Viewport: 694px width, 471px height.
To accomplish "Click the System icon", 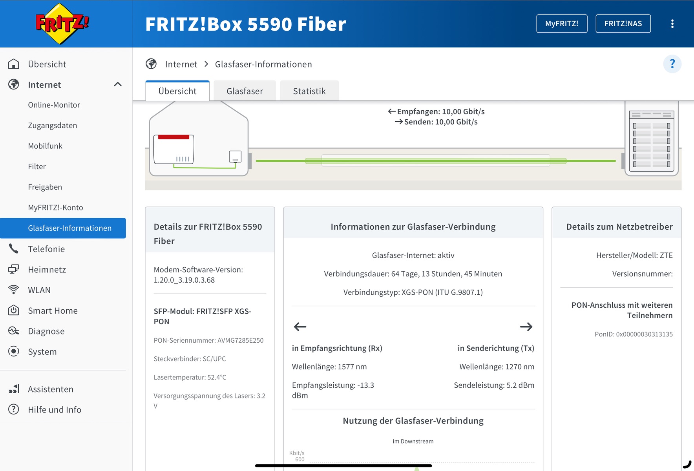I will pyautogui.click(x=14, y=351).
